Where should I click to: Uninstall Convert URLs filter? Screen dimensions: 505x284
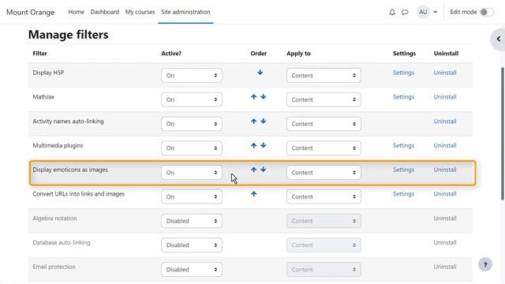(x=445, y=194)
